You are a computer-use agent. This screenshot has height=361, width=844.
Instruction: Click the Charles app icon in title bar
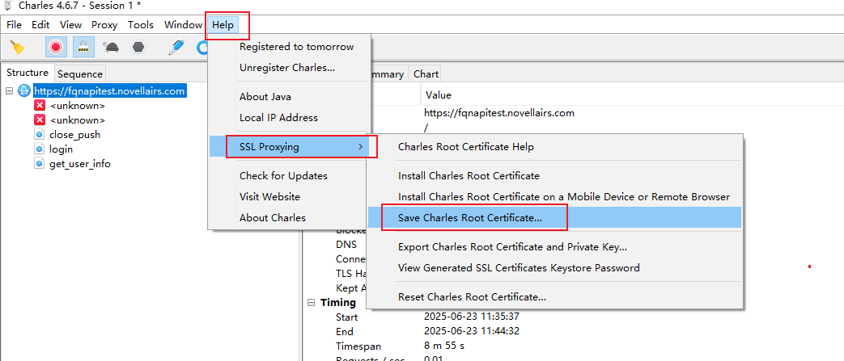pos(7,7)
